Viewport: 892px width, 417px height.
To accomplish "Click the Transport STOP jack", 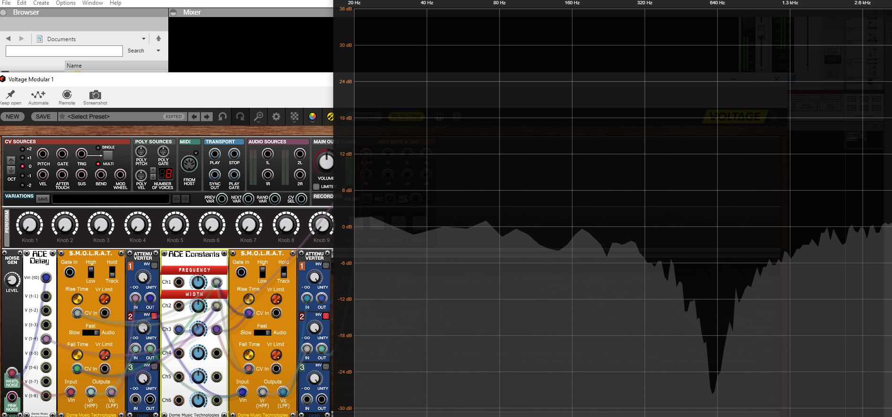I will click(234, 154).
